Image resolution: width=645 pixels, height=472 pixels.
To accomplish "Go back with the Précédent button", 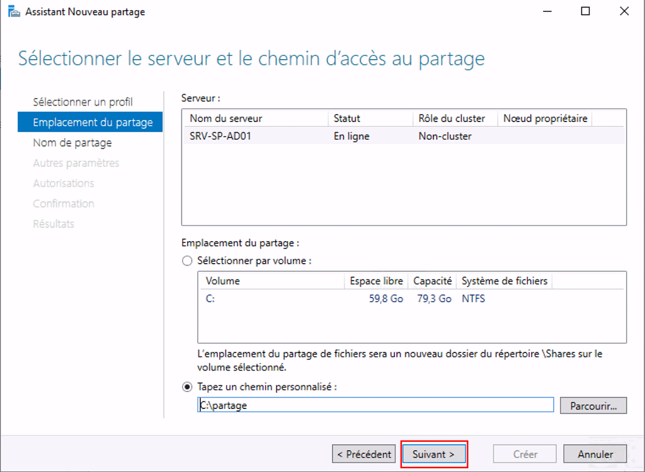I will (364, 454).
